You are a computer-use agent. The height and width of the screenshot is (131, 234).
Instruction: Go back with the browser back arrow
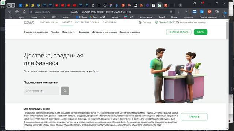10,12
